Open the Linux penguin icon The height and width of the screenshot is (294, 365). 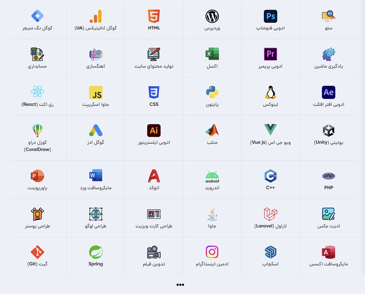tap(270, 92)
